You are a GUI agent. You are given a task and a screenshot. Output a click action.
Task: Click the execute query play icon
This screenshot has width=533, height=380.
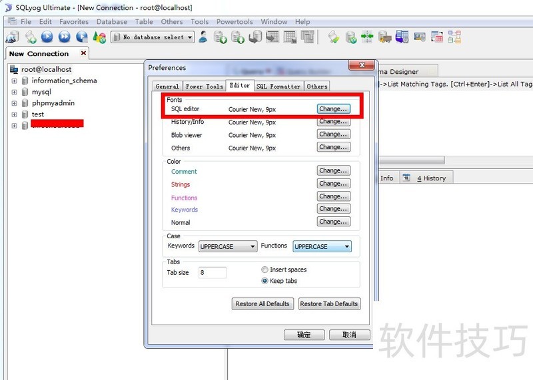[x=47, y=37]
